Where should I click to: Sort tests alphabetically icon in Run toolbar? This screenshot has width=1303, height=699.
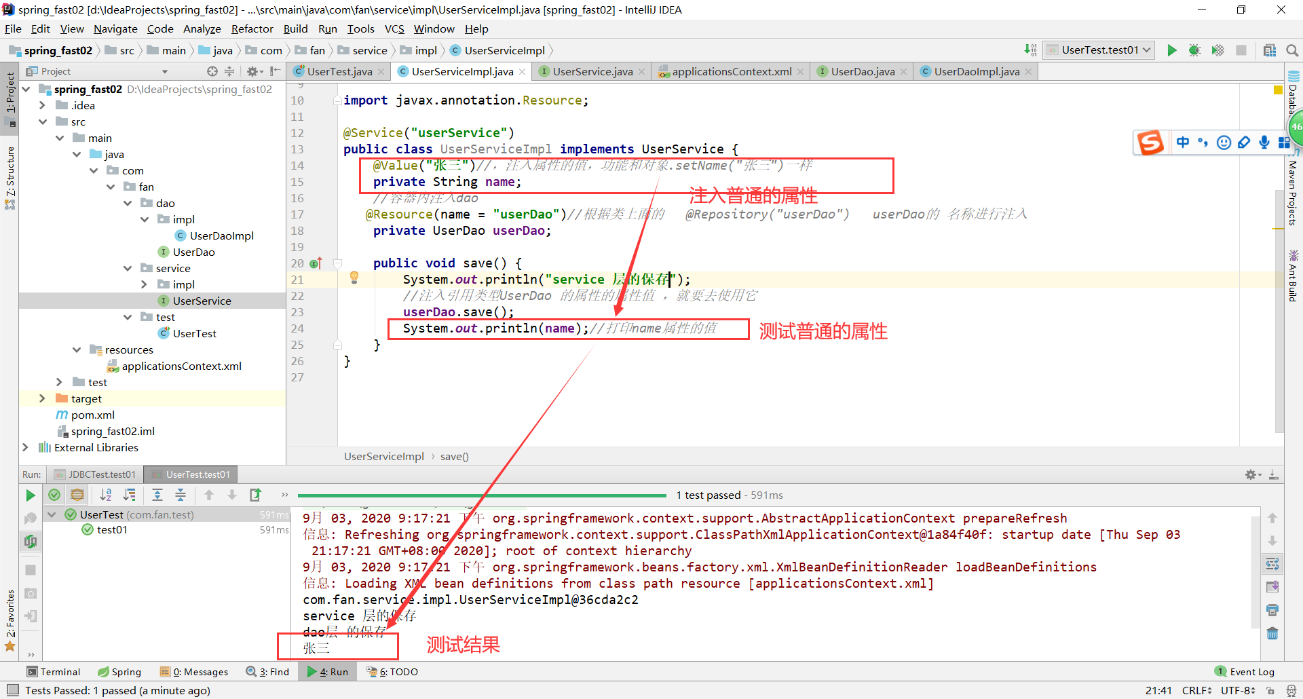point(106,495)
